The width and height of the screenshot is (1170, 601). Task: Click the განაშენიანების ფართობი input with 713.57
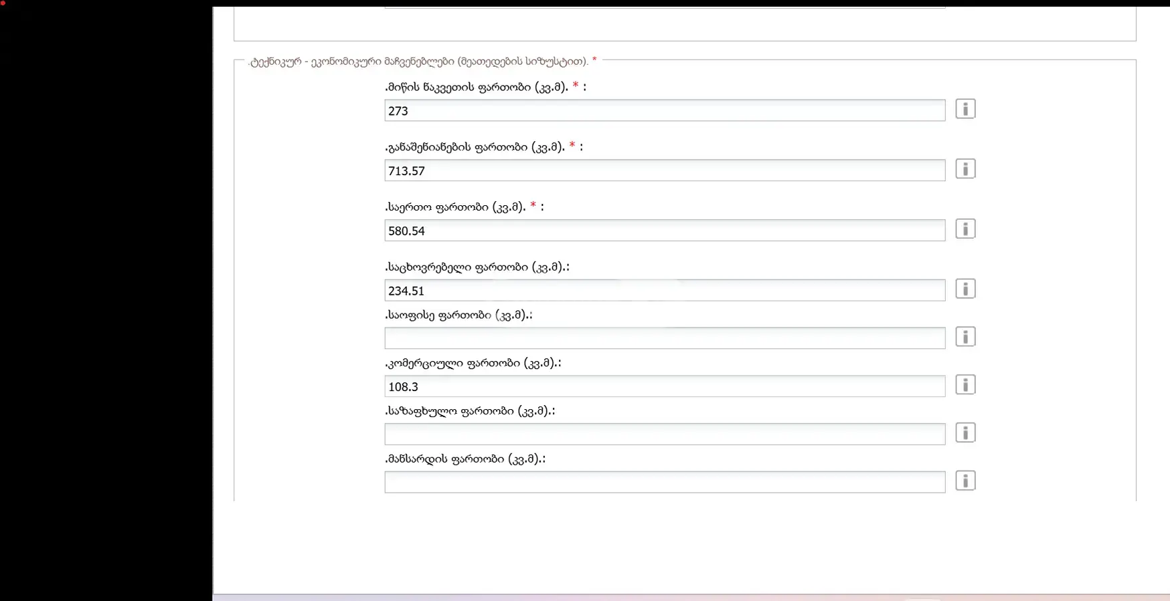point(665,170)
